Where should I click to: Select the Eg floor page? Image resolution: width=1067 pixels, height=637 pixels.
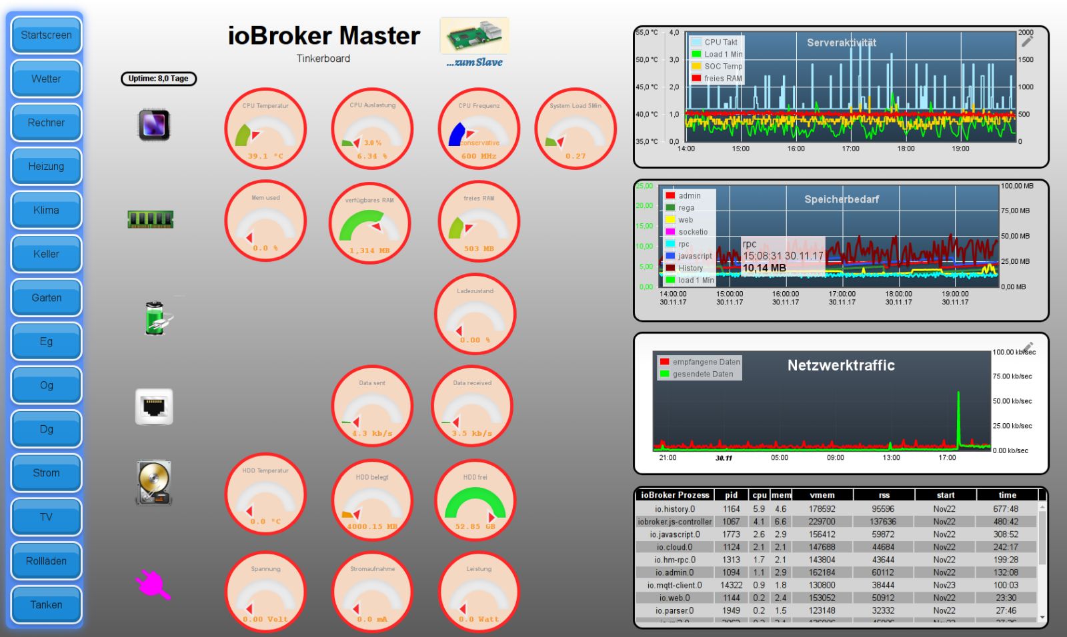click(46, 342)
